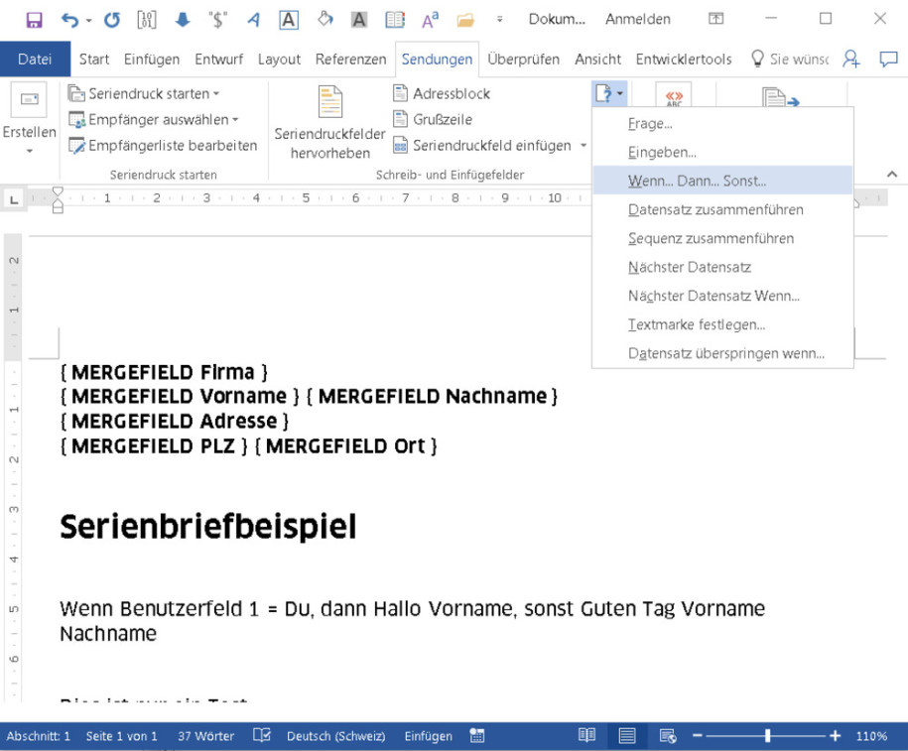Insert a Grußzeile
The image size is (908, 751).
[x=433, y=119]
